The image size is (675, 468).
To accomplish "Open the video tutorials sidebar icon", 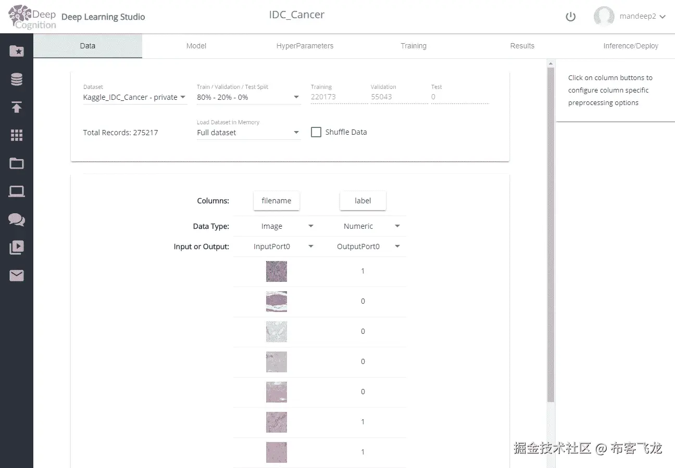I will click(x=17, y=248).
